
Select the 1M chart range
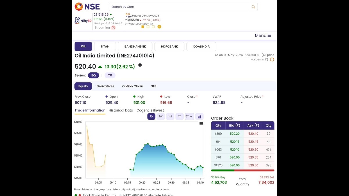click(x=170, y=116)
